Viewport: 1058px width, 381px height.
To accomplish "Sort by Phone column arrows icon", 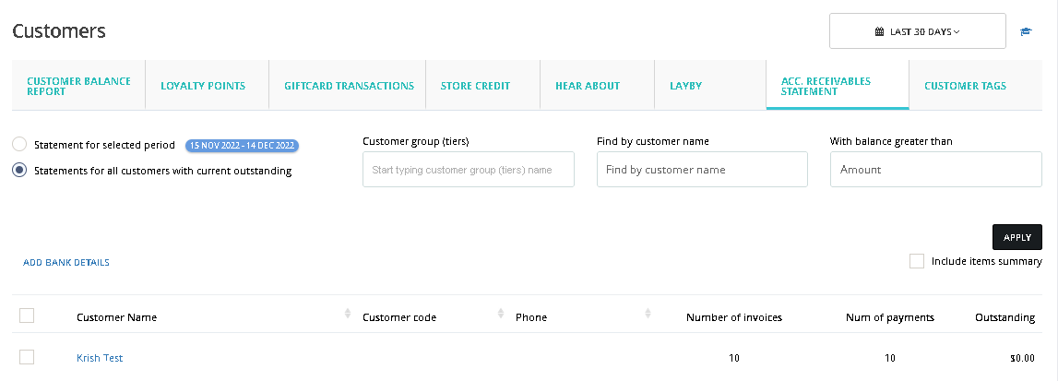I will [648, 313].
